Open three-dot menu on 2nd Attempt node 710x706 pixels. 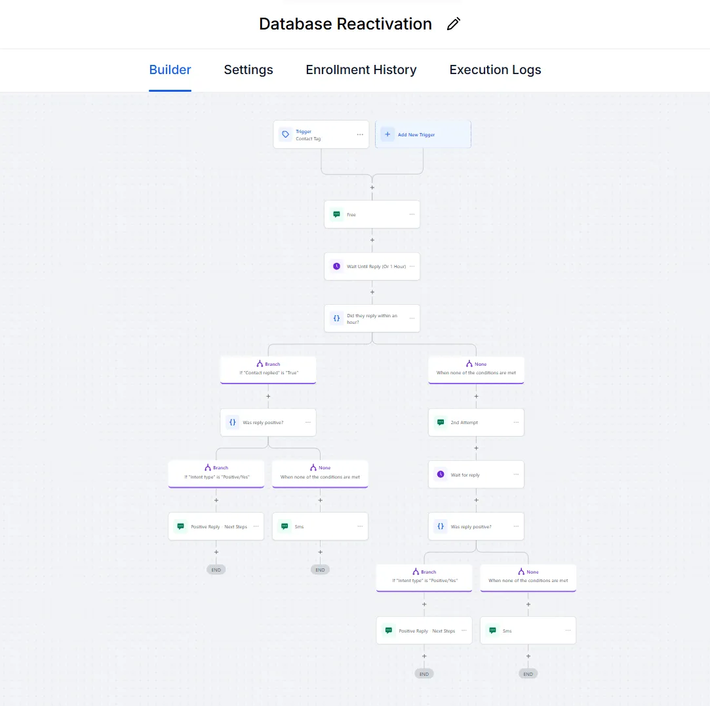[516, 423]
